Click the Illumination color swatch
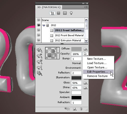127x114 pixels. point(76,78)
